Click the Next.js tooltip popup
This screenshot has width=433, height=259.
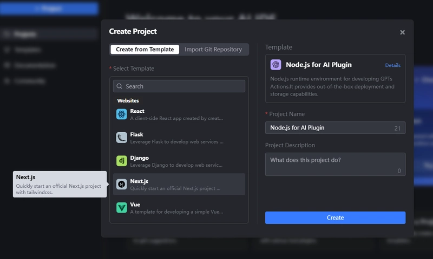coord(60,184)
